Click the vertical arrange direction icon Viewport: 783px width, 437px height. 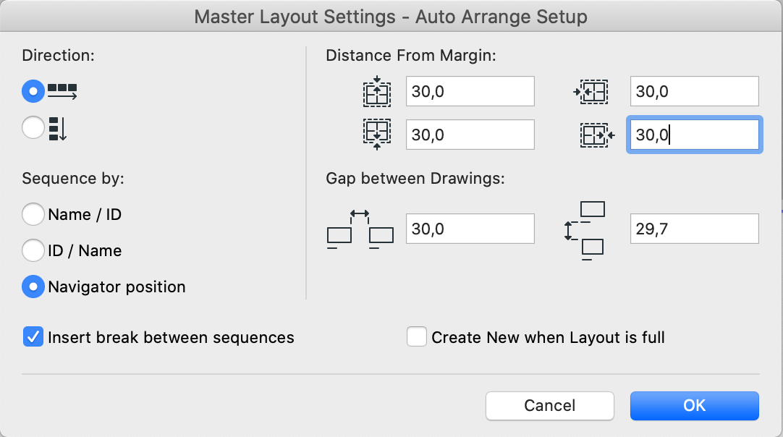click(58, 129)
